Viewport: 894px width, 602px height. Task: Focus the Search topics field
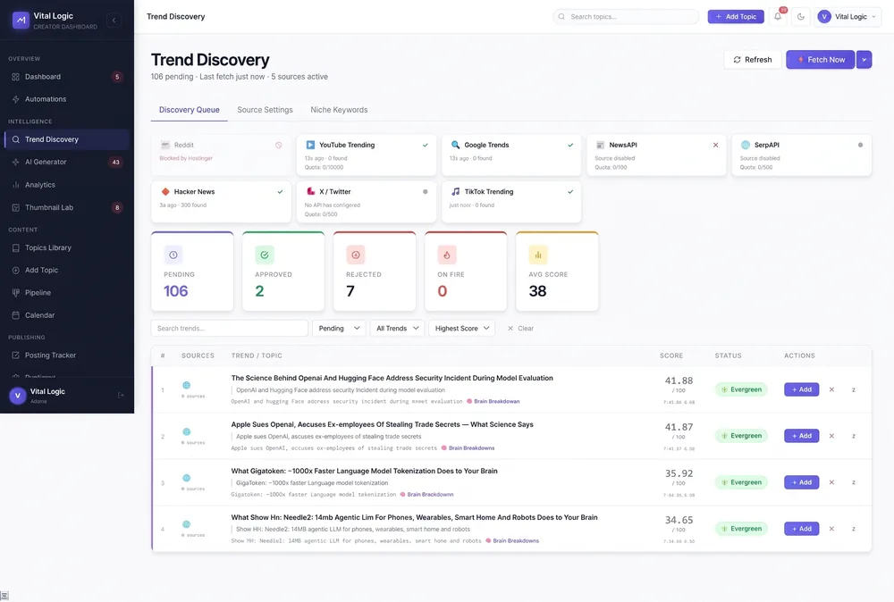[x=626, y=16]
